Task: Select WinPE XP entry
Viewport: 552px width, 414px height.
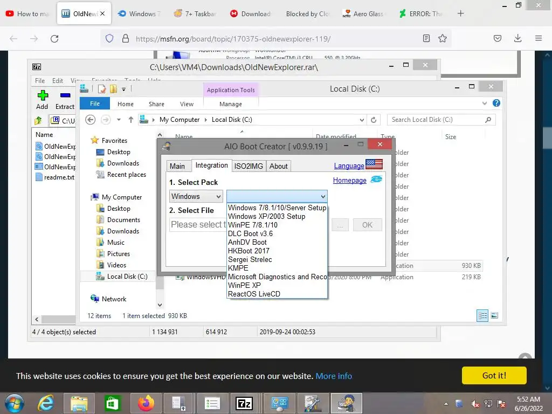Action: (244, 286)
